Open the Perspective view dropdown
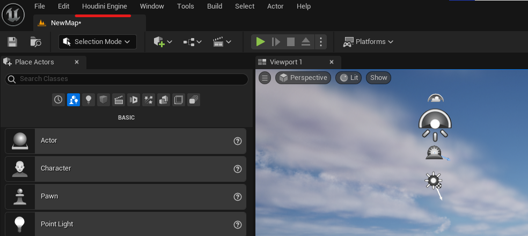 pos(303,78)
